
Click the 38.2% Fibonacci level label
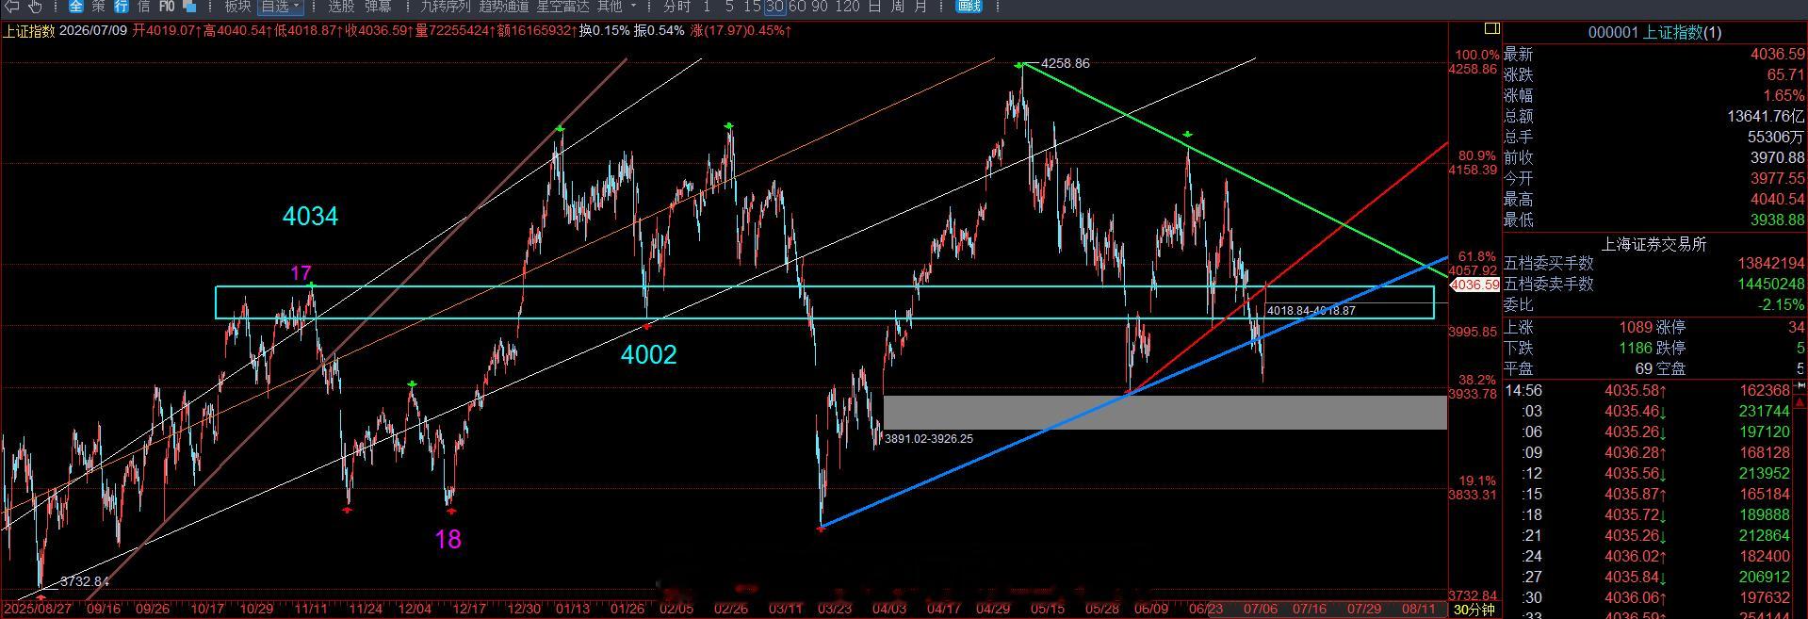[1476, 381]
